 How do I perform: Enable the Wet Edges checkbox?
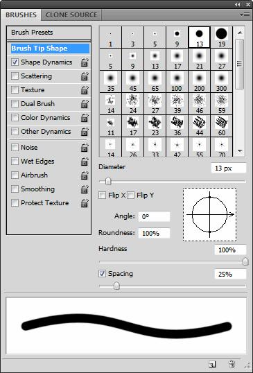[15, 162]
